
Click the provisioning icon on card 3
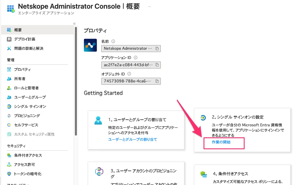point(99,171)
